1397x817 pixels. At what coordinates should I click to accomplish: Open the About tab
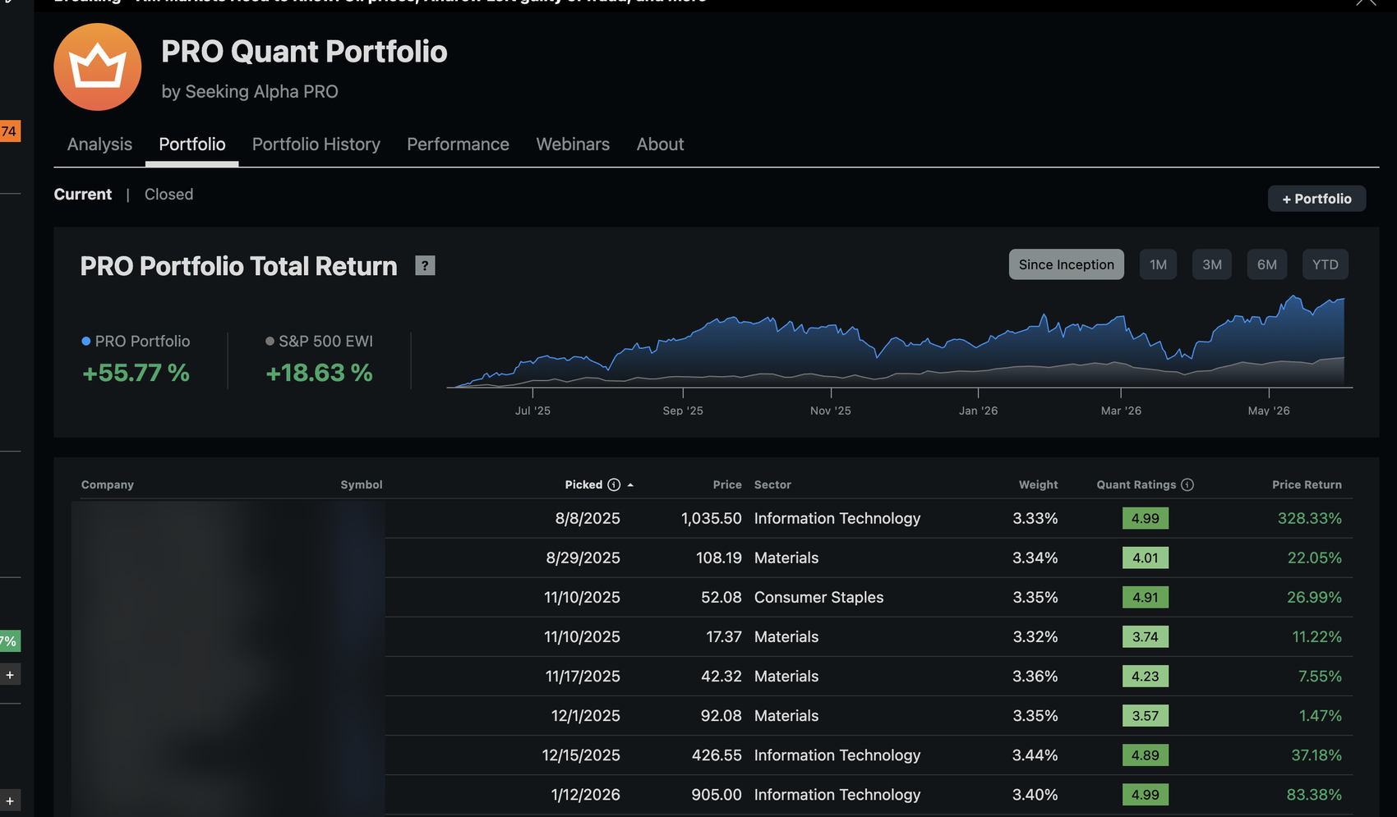(660, 145)
